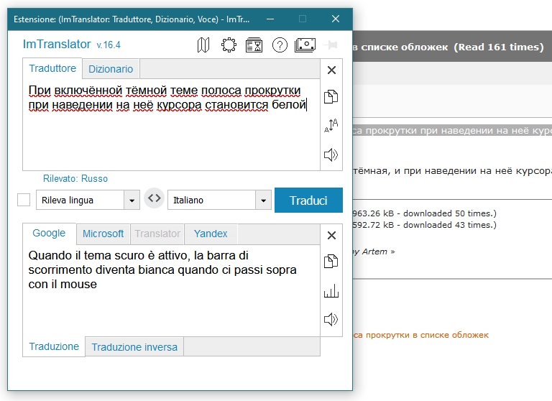Open the translation history book icon
Viewport: 552px width, 401px height.
pyautogui.click(x=203, y=45)
